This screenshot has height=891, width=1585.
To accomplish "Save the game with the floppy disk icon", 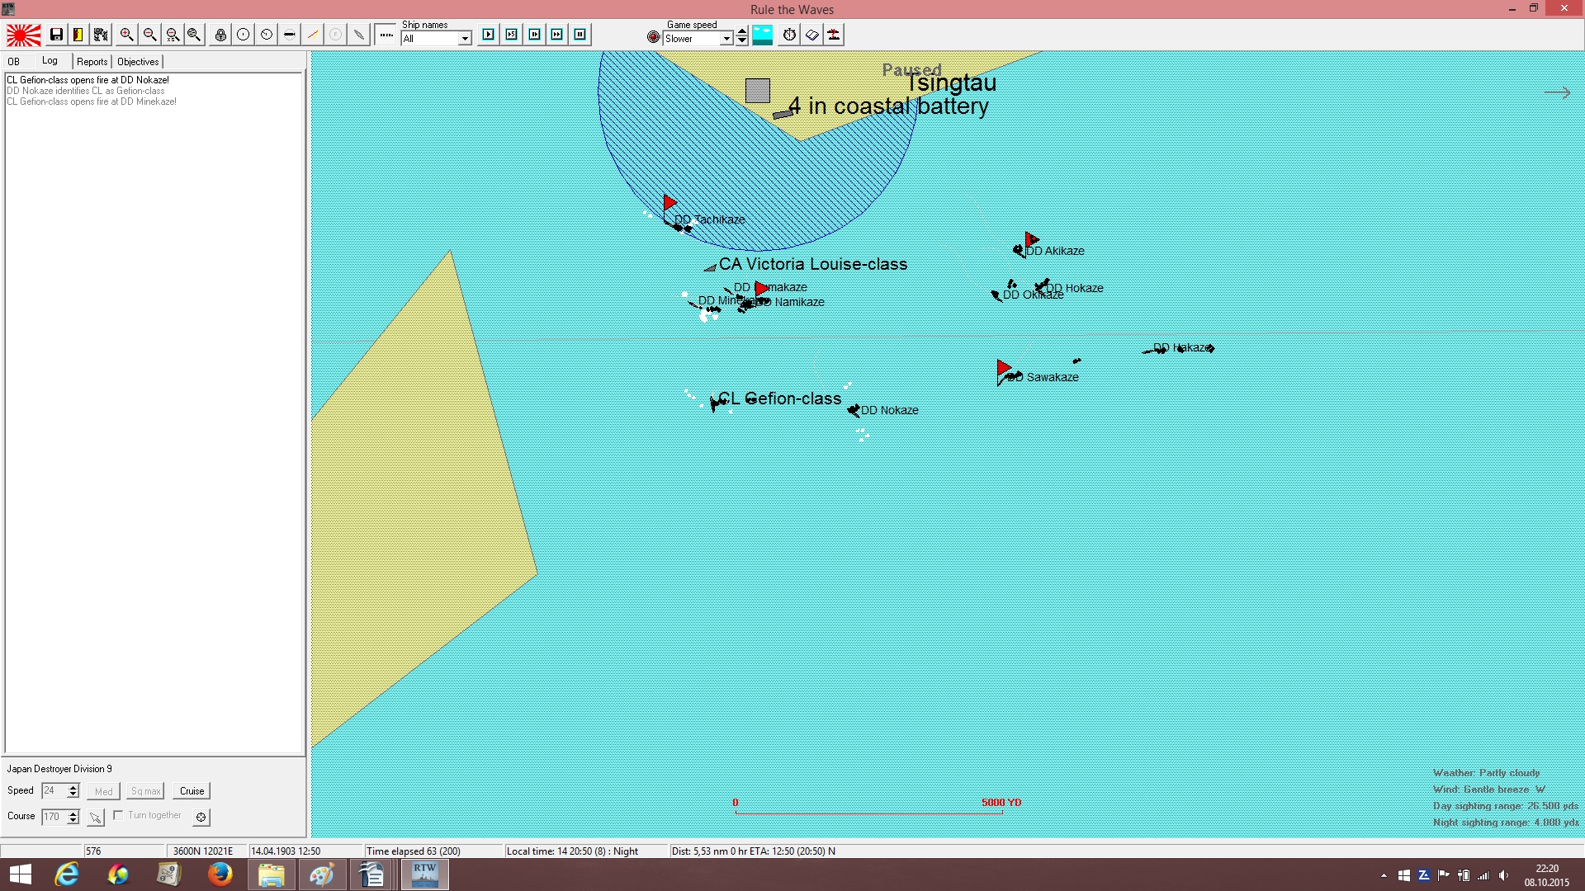I will [x=56, y=35].
